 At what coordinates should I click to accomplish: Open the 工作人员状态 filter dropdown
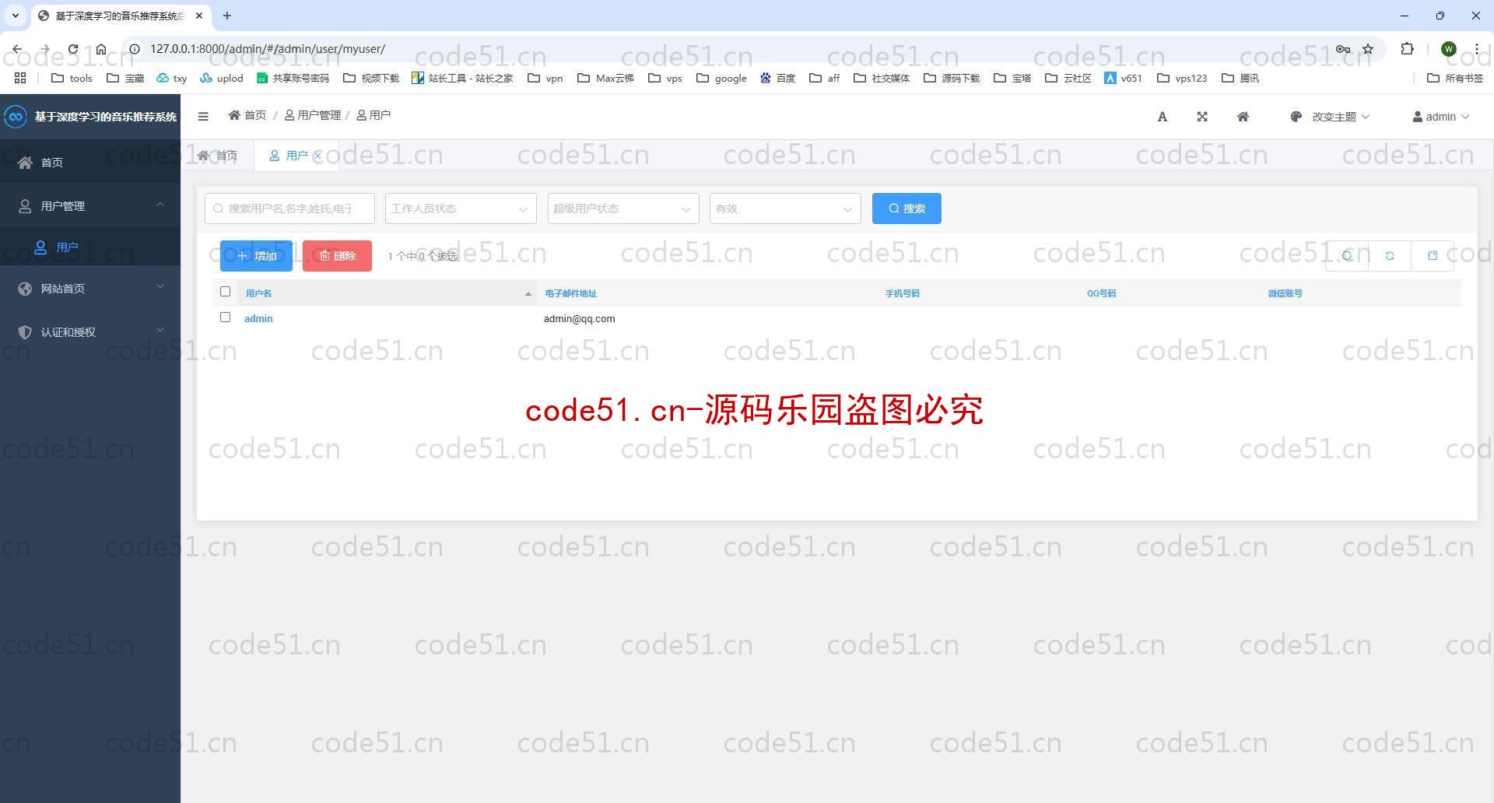[461, 209]
